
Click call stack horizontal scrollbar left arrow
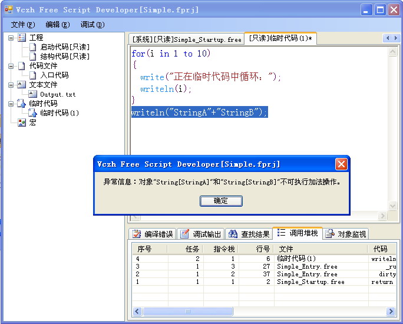pyautogui.click(x=137, y=311)
